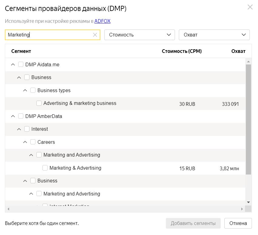Viewport: 258px width, 235px height.
Task: Click the 15 RUB cost value
Action: [x=187, y=168]
